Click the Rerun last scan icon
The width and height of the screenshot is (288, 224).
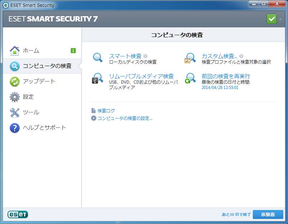coord(190,78)
